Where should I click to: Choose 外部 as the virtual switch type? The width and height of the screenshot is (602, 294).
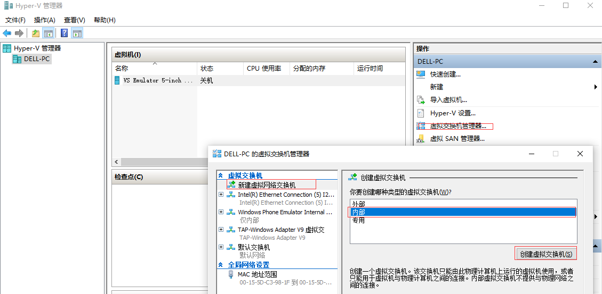[463, 204]
